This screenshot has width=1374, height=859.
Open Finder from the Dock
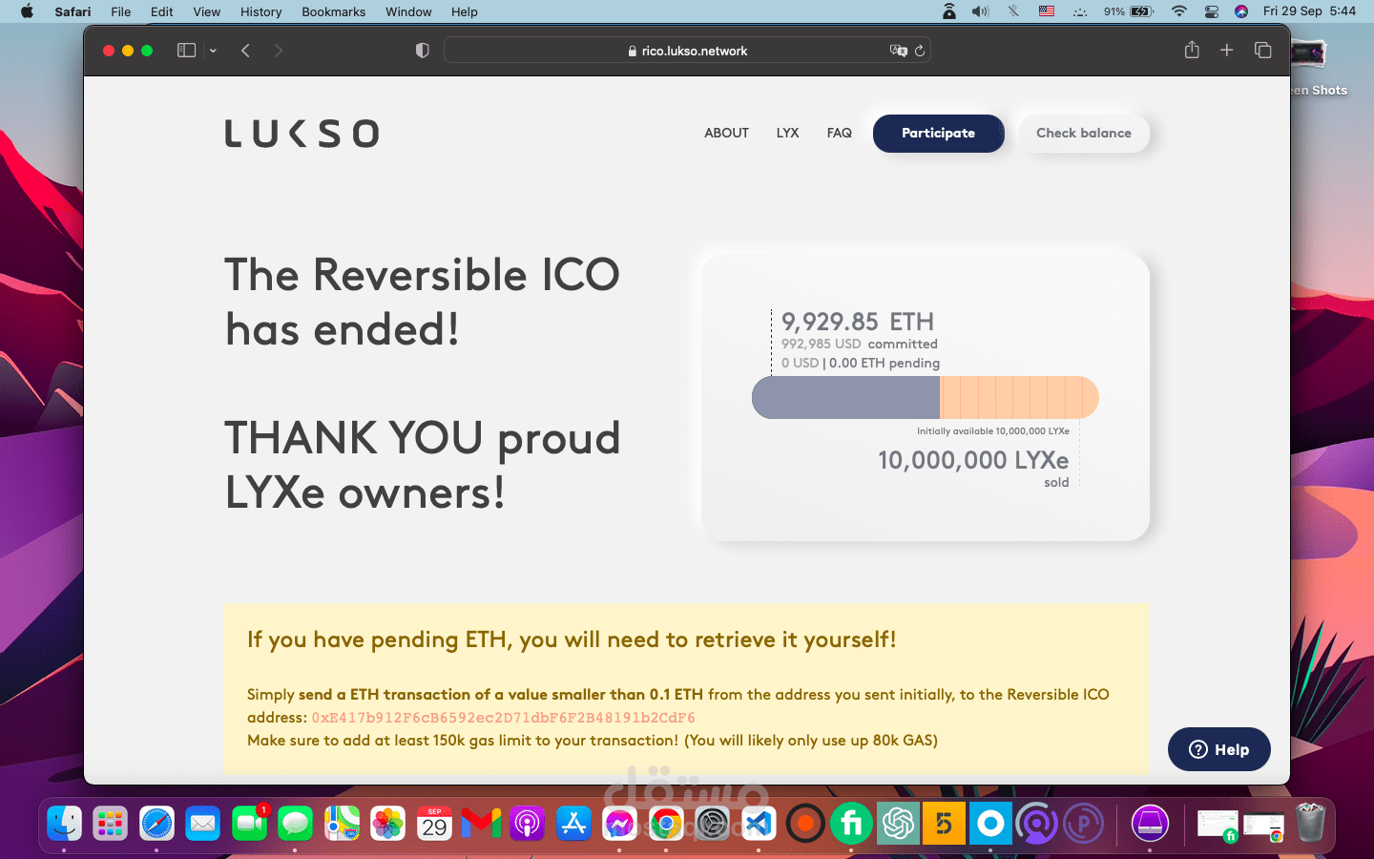pos(64,823)
